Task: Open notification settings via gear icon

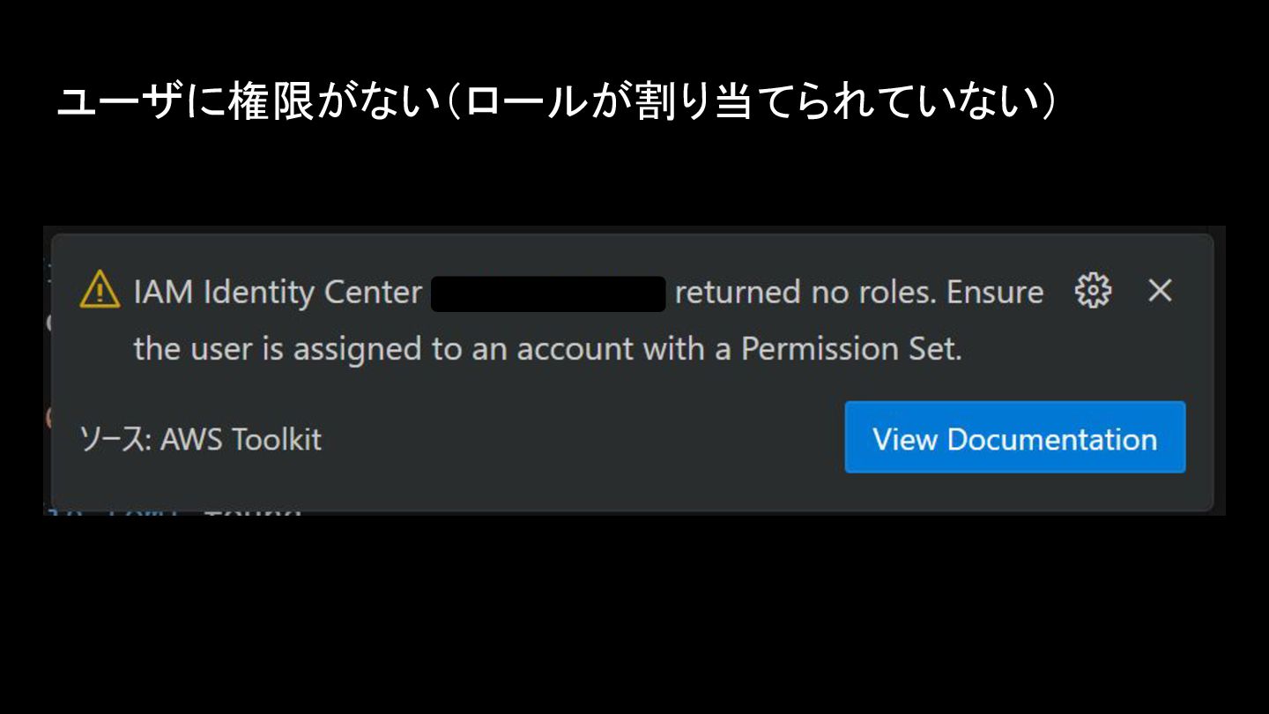Action: coord(1093,290)
